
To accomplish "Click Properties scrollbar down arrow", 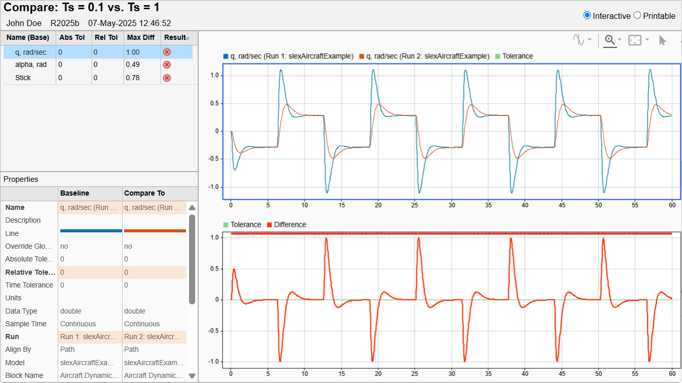I will click(x=192, y=376).
